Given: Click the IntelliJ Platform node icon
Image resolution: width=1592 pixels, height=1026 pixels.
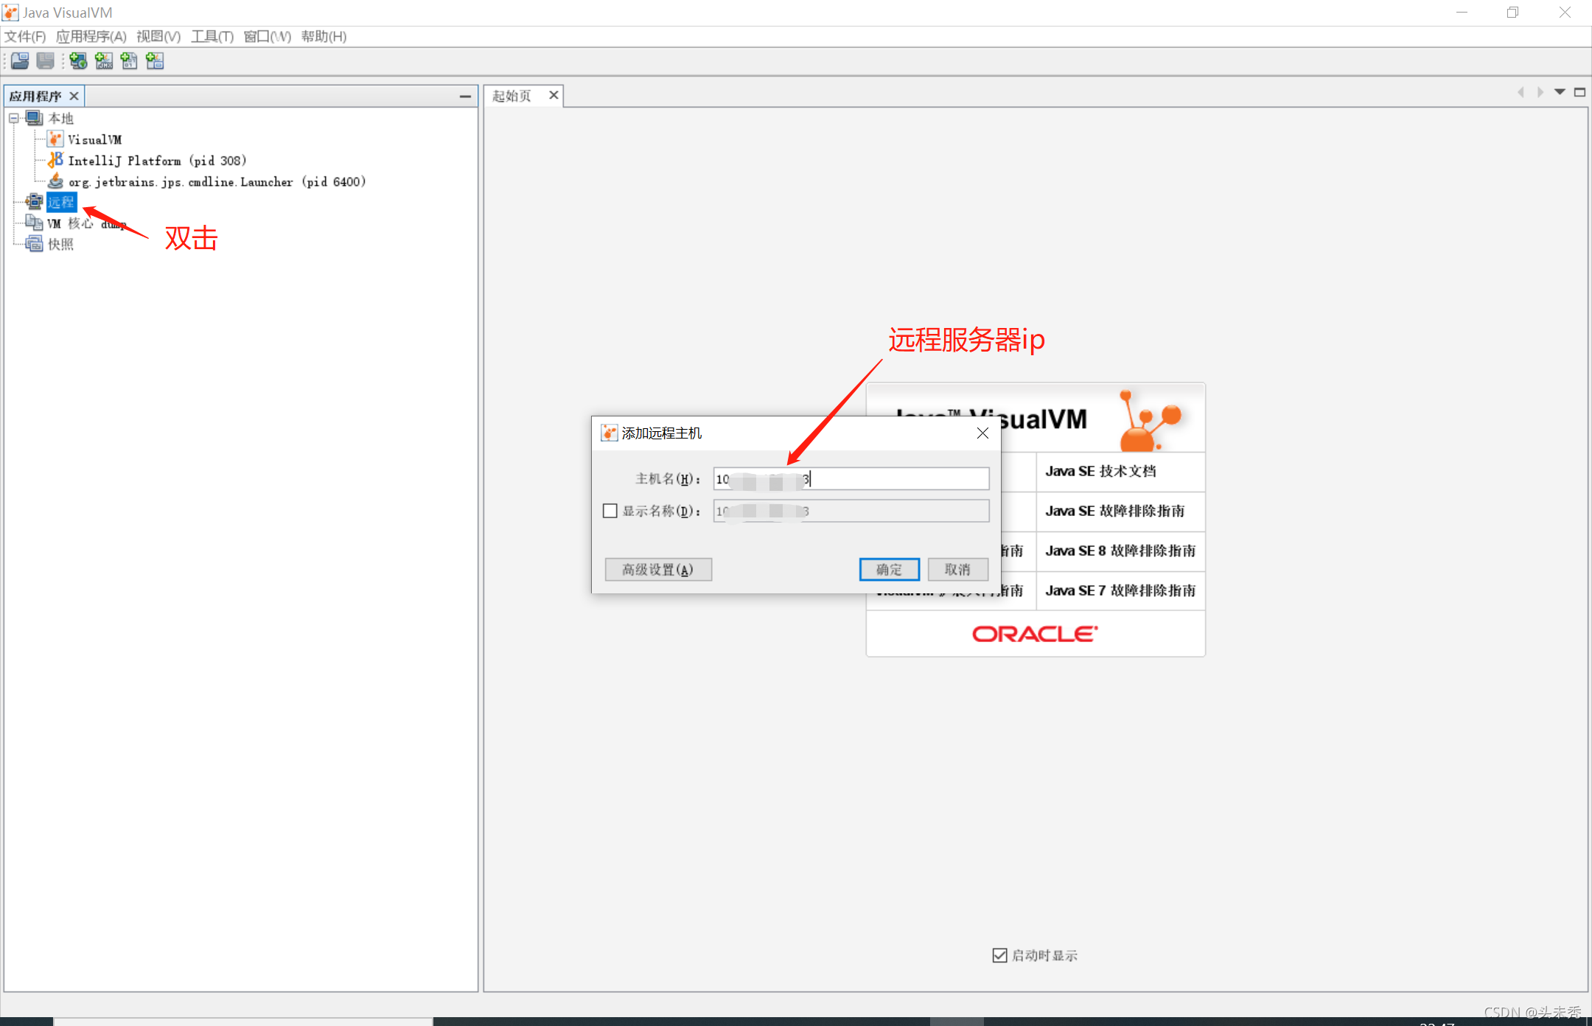Looking at the screenshot, I should pos(55,160).
